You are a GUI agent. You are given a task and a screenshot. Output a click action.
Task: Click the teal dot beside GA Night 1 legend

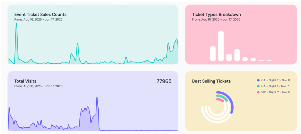click(258, 86)
